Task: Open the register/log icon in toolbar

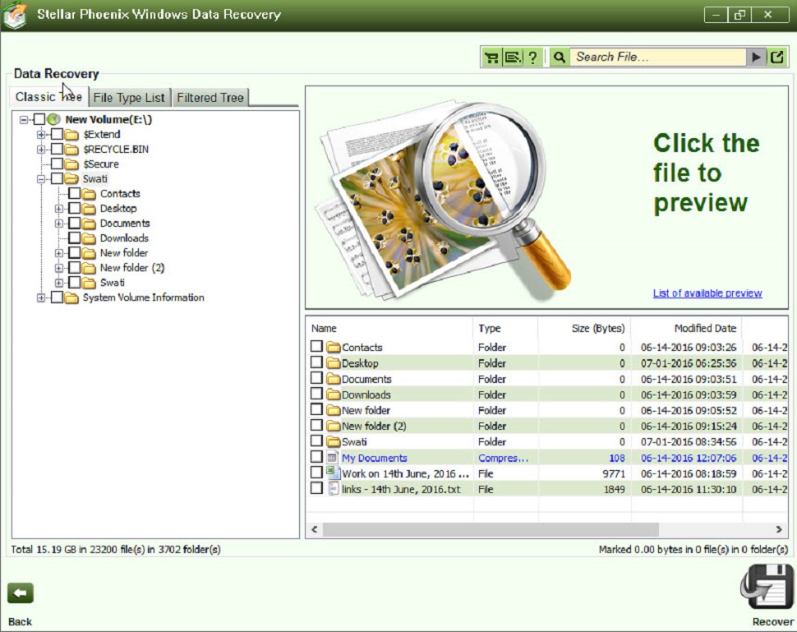Action: tap(513, 58)
